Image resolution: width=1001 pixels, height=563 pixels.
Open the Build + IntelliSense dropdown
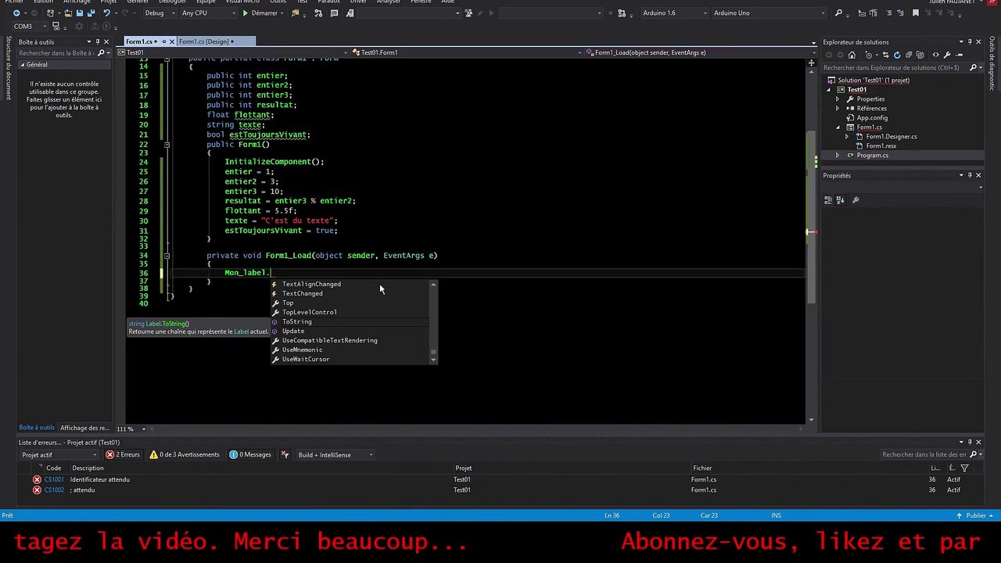(335, 455)
